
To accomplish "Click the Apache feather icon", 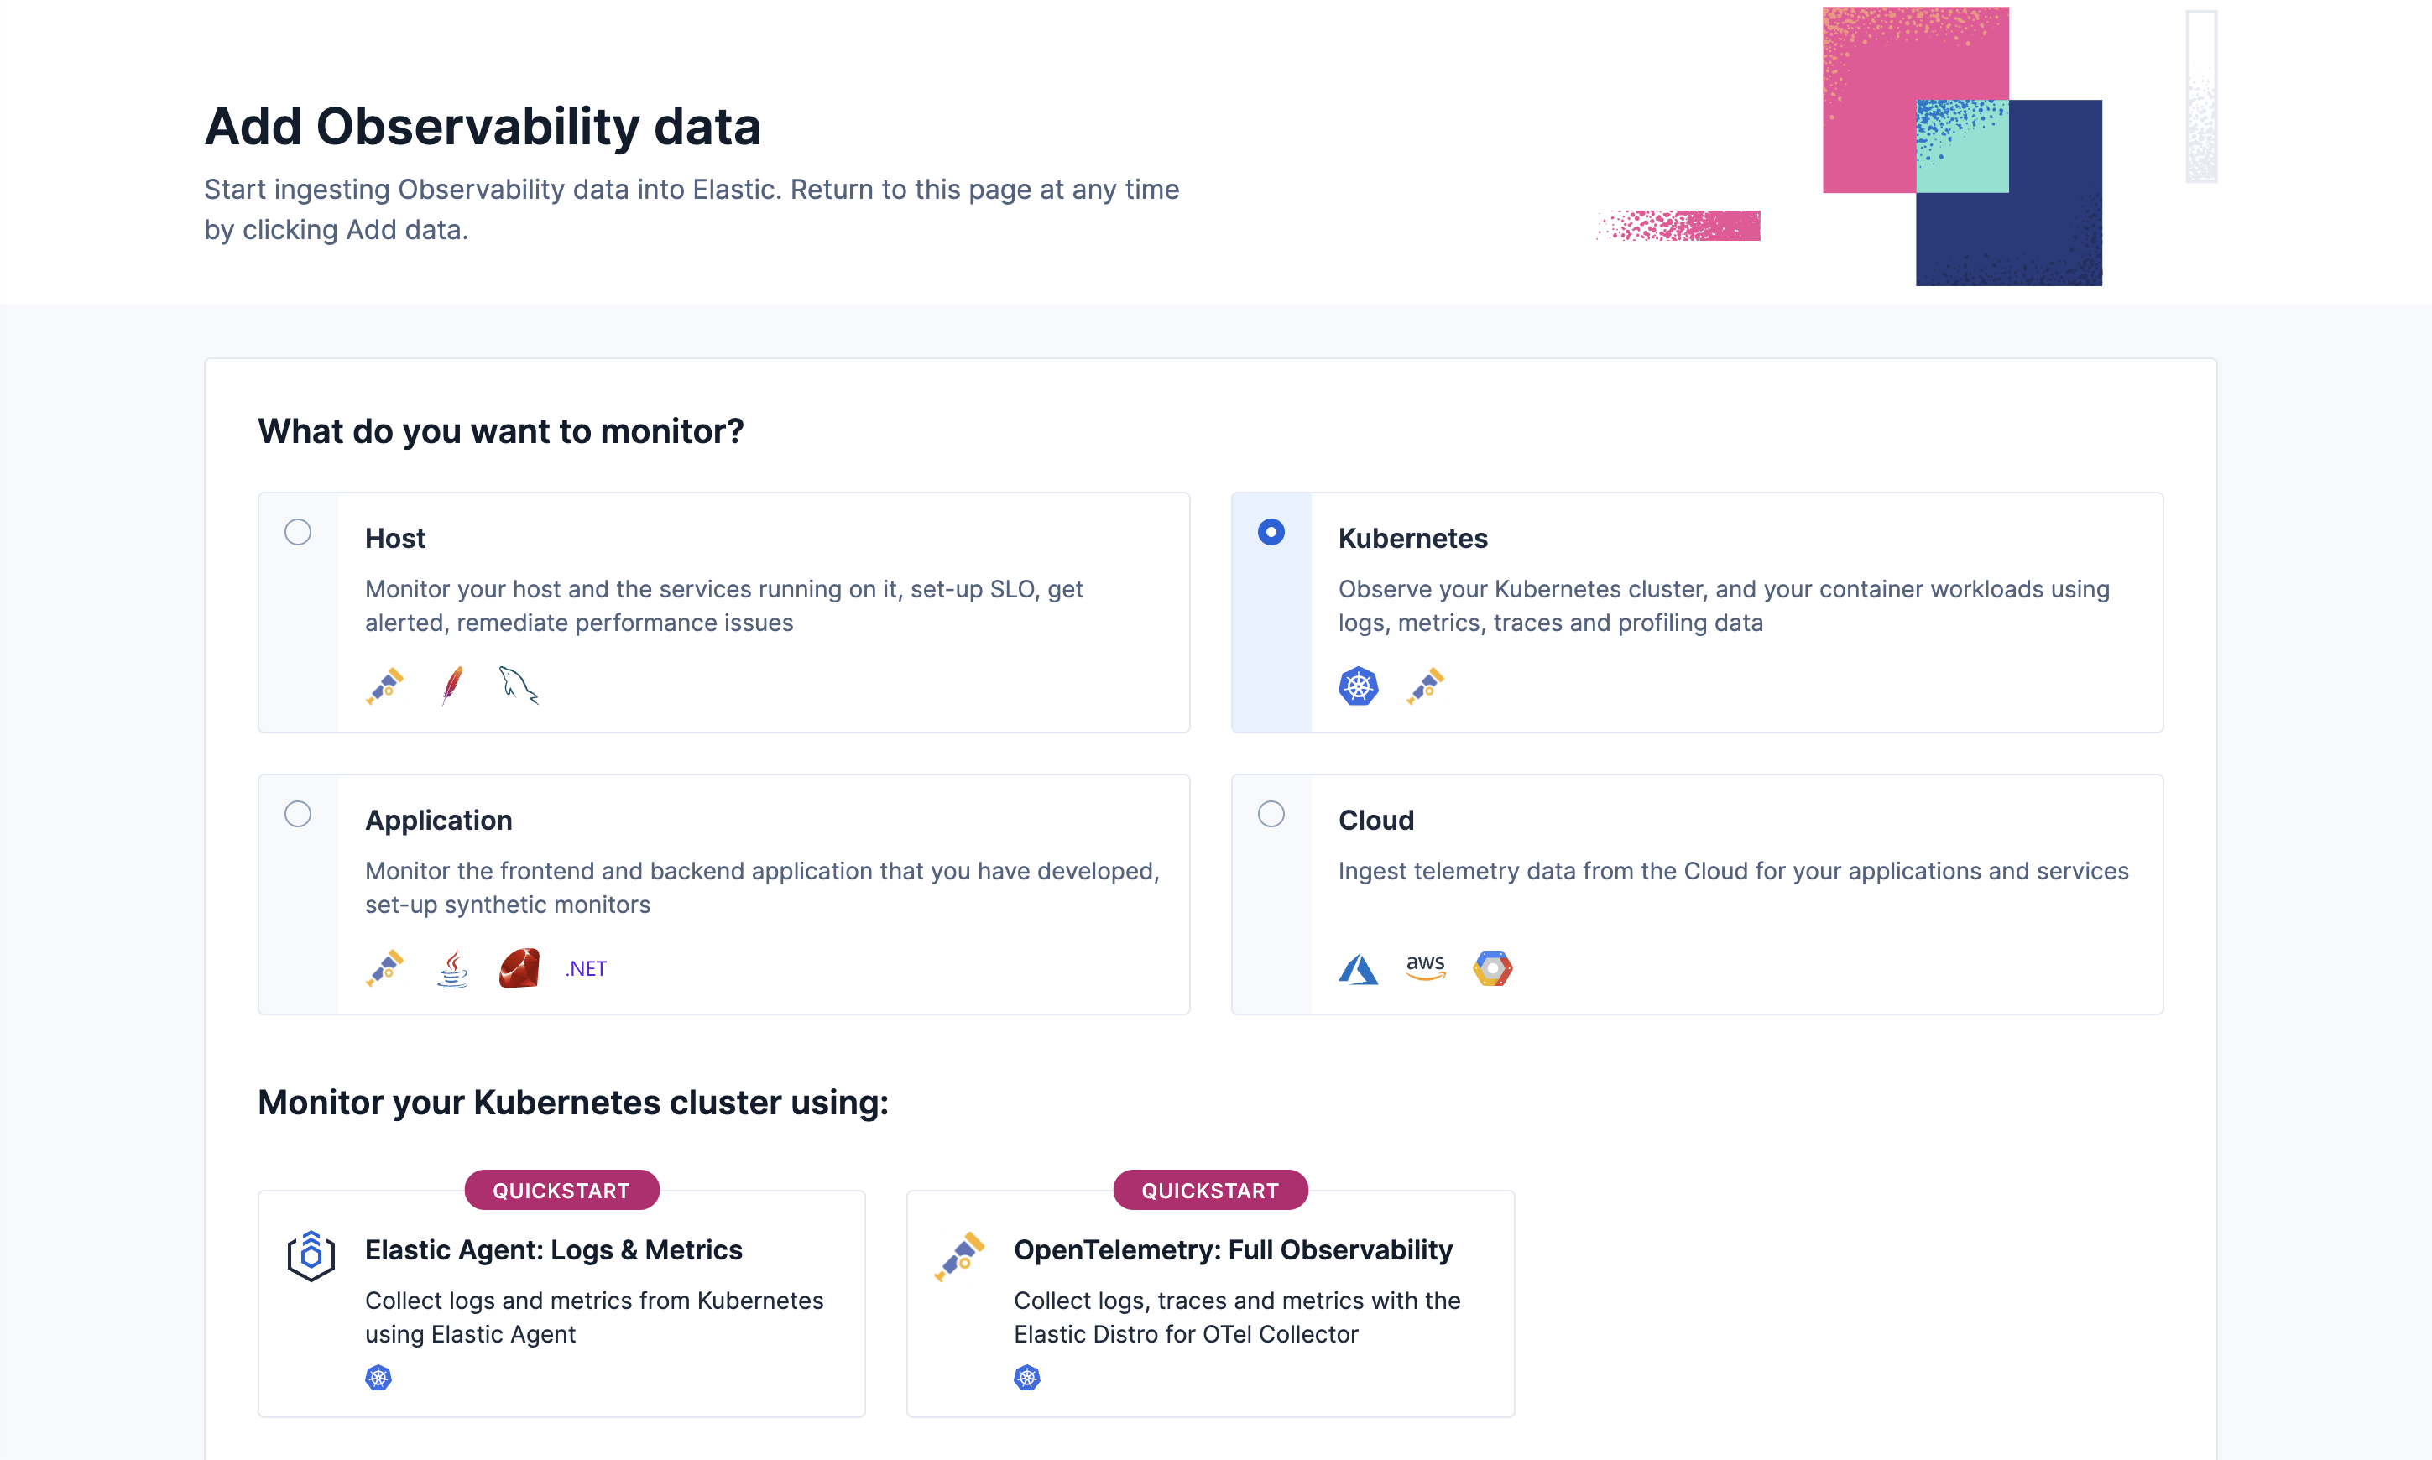I will pyautogui.click(x=451, y=686).
